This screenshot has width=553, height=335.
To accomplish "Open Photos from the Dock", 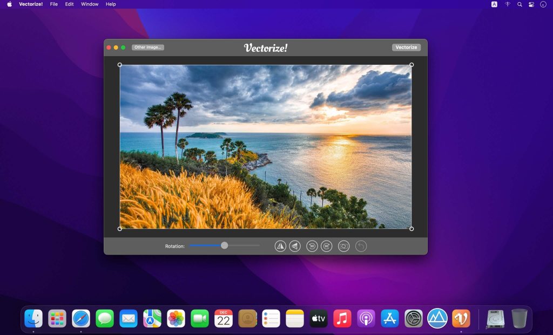I will pyautogui.click(x=176, y=318).
